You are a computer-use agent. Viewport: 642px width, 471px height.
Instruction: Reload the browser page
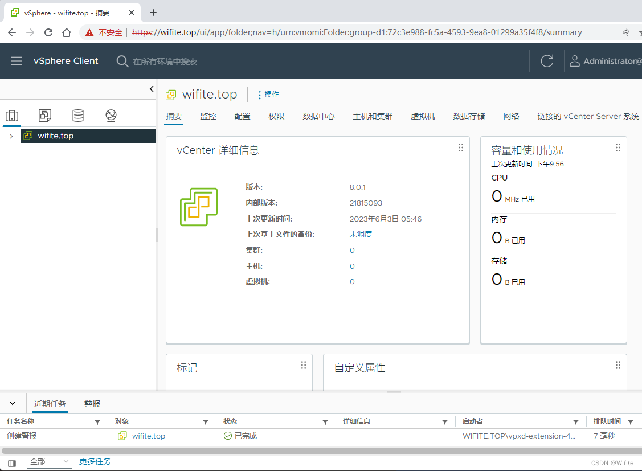[48, 32]
